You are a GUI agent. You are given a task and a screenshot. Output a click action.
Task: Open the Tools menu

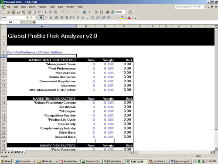pyautogui.click(x=52, y=7)
